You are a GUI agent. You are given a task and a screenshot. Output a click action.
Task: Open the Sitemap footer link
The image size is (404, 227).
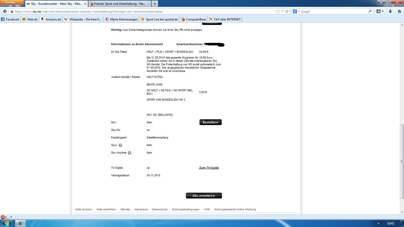click(125, 209)
